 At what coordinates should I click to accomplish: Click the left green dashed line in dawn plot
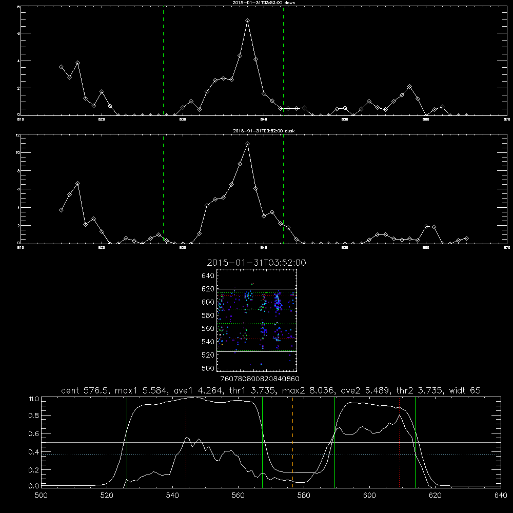(163, 61)
